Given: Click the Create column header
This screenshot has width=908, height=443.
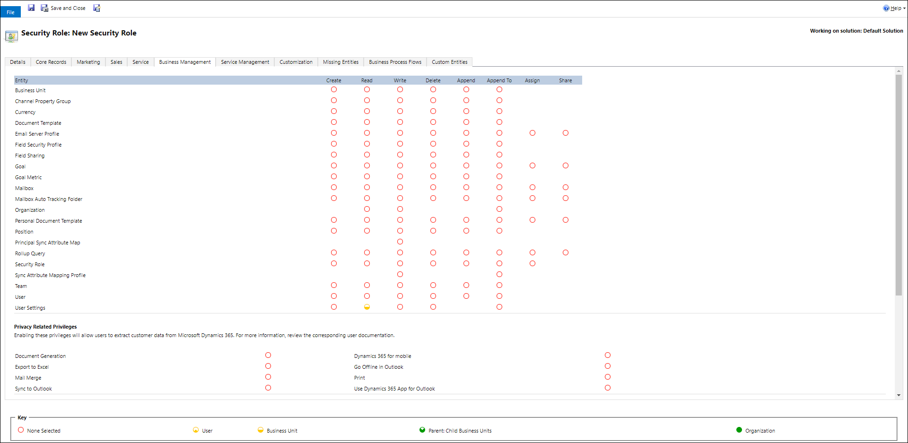Looking at the screenshot, I should point(334,80).
